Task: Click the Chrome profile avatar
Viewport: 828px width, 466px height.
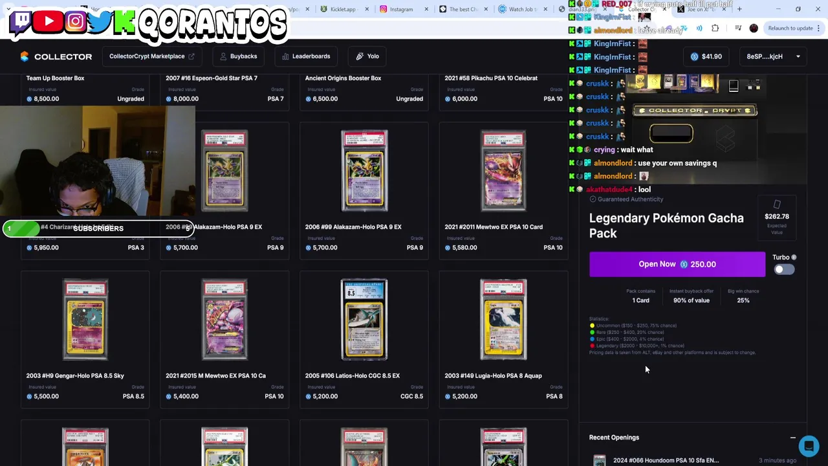Action: 754,28
